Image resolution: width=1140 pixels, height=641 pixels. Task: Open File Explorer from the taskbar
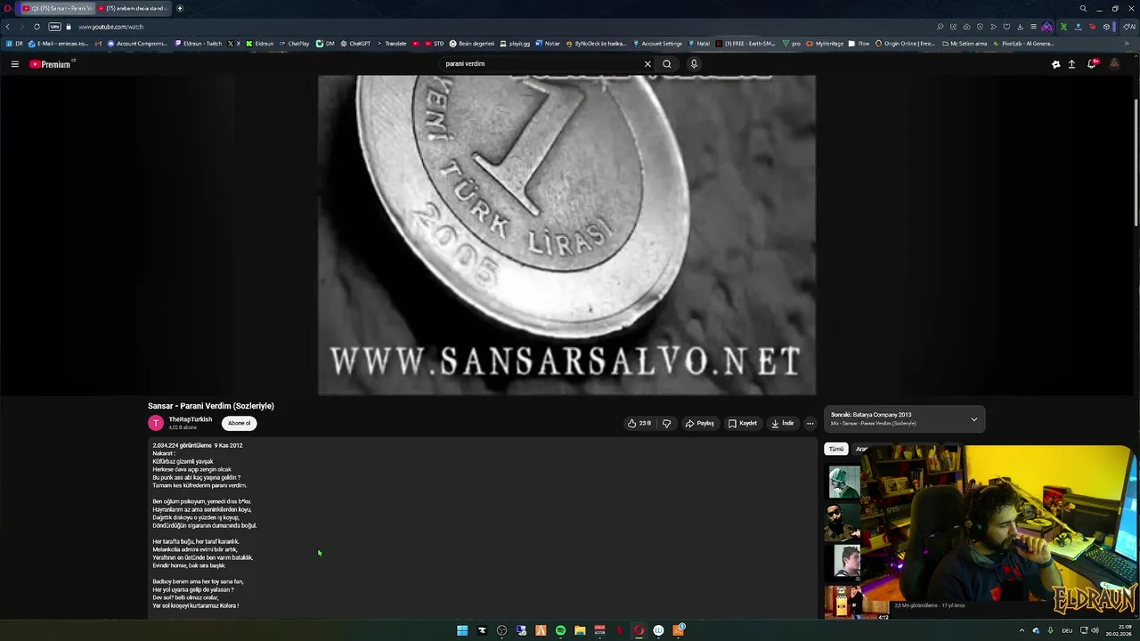580,630
